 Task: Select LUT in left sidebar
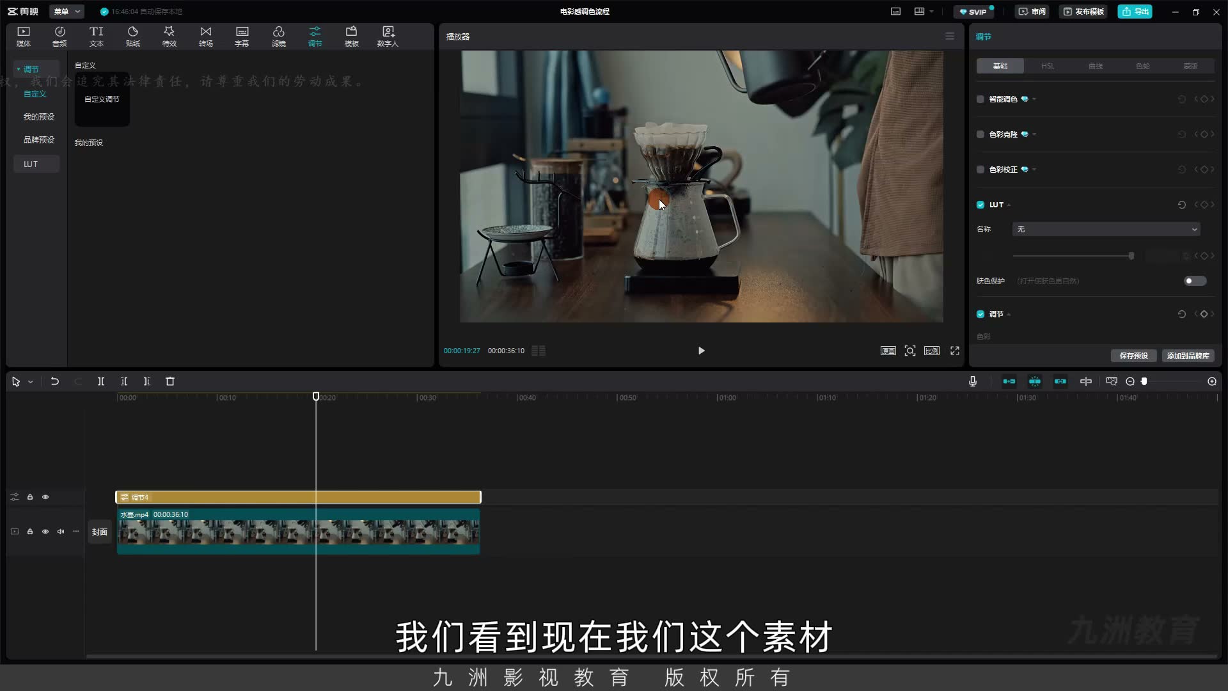[x=37, y=164]
